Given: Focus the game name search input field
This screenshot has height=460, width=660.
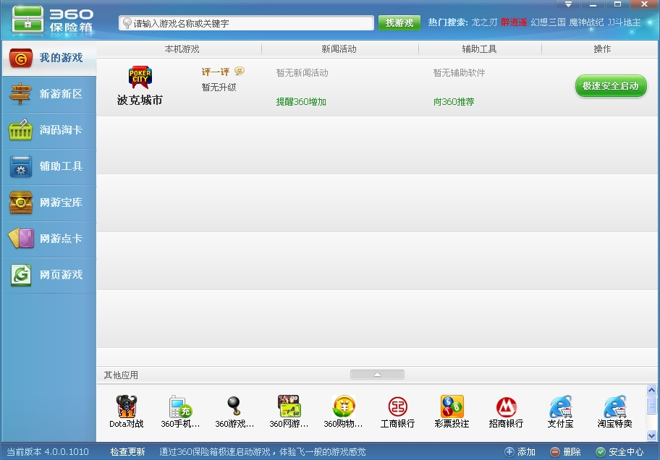Looking at the screenshot, I should (x=246, y=23).
